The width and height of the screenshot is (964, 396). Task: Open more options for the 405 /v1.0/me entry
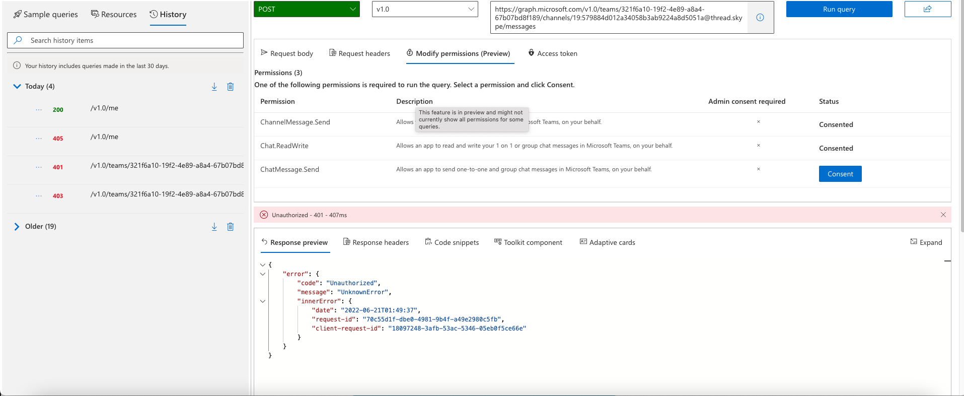pyautogui.click(x=39, y=138)
